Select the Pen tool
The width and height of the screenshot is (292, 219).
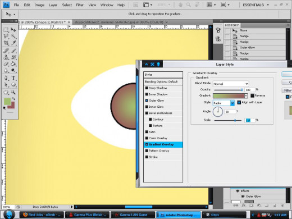6,78
